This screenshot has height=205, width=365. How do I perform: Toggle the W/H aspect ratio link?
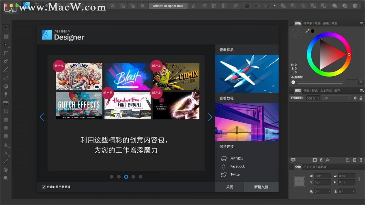(x=359, y=179)
